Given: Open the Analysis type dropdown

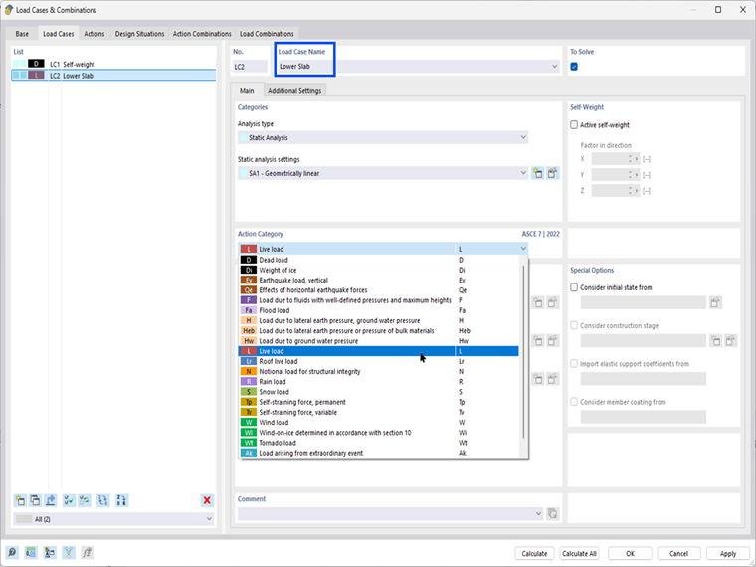Looking at the screenshot, I should click(x=523, y=138).
